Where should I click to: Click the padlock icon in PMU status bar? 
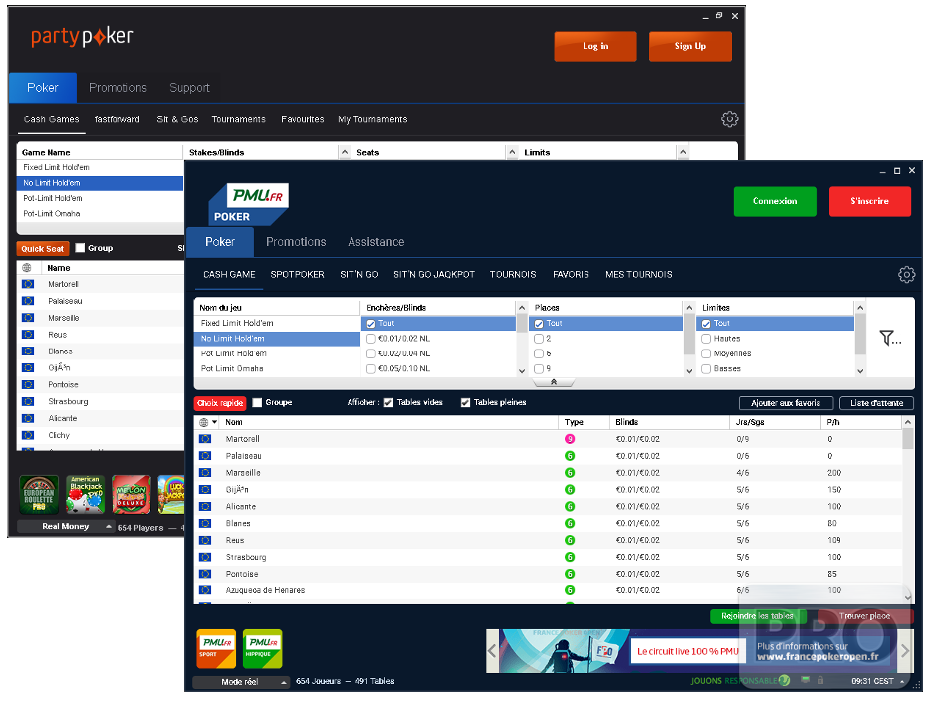(x=820, y=680)
